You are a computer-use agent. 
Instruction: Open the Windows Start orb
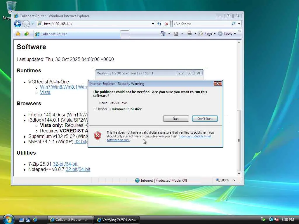(8, 219)
